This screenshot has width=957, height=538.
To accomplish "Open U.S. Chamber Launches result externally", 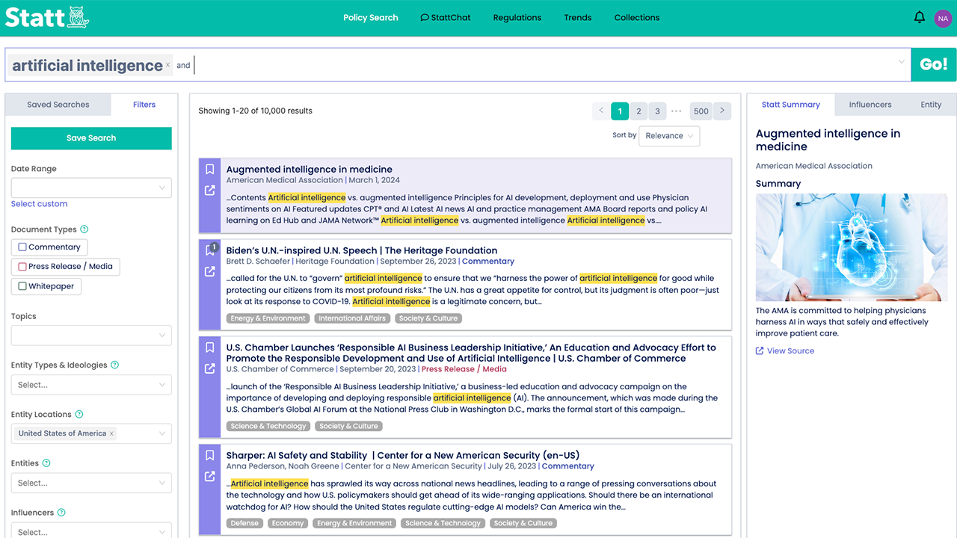I will (210, 368).
